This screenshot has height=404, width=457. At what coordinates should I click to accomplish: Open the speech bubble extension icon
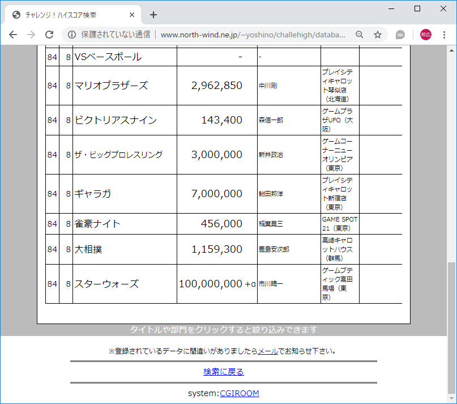[x=400, y=34]
